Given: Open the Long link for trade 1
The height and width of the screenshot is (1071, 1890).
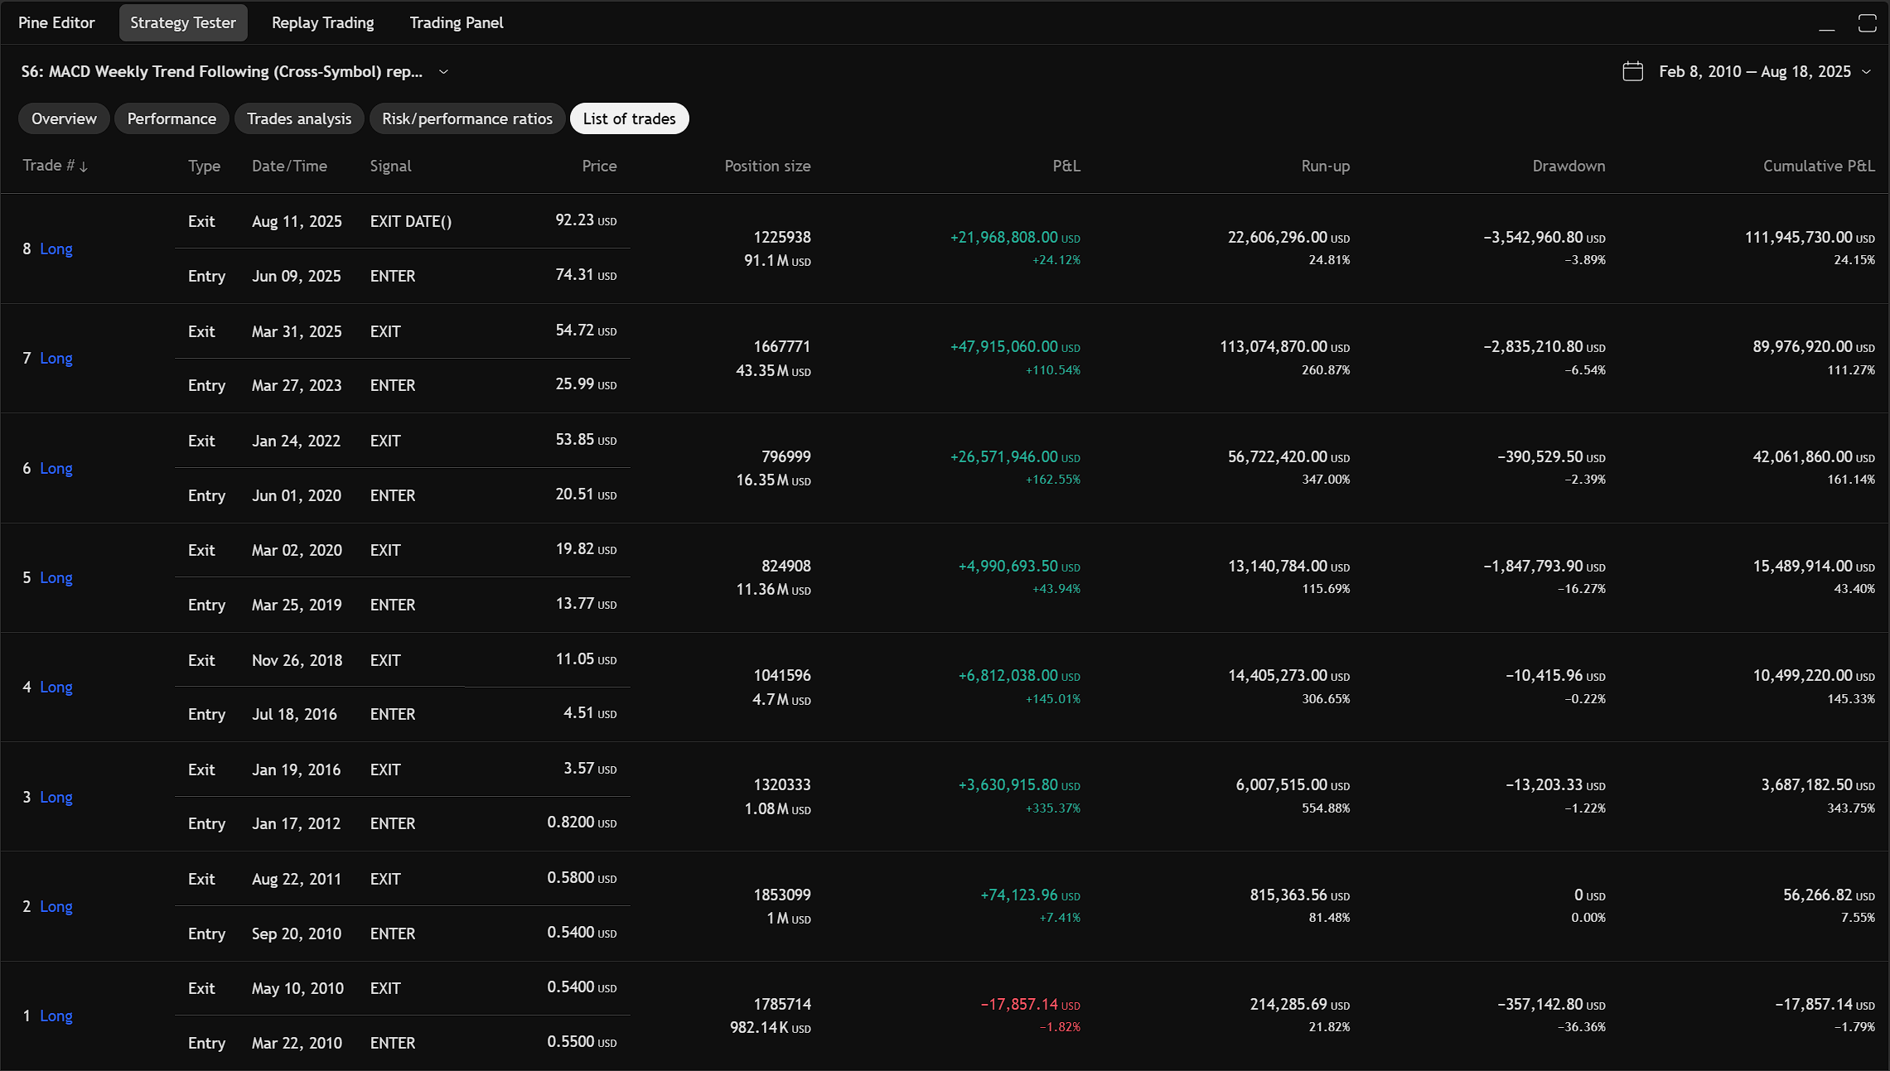Looking at the screenshot, I should point(56,1016).
